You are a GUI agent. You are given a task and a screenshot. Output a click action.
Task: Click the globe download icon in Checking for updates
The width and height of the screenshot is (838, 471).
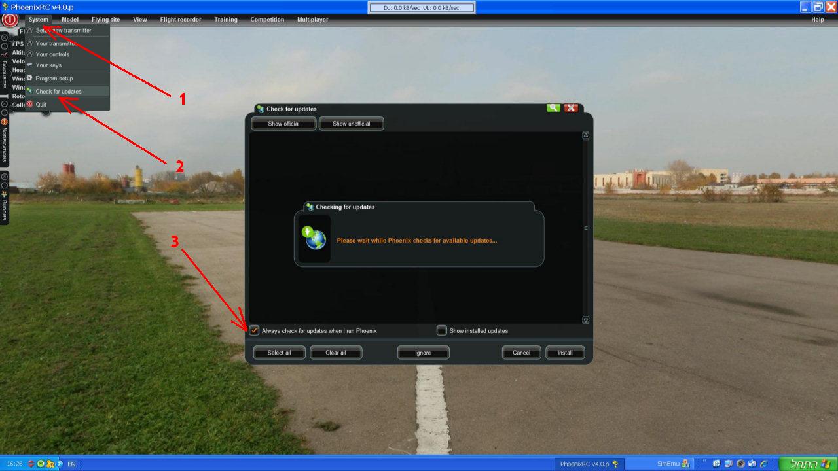tap(313, 238)
